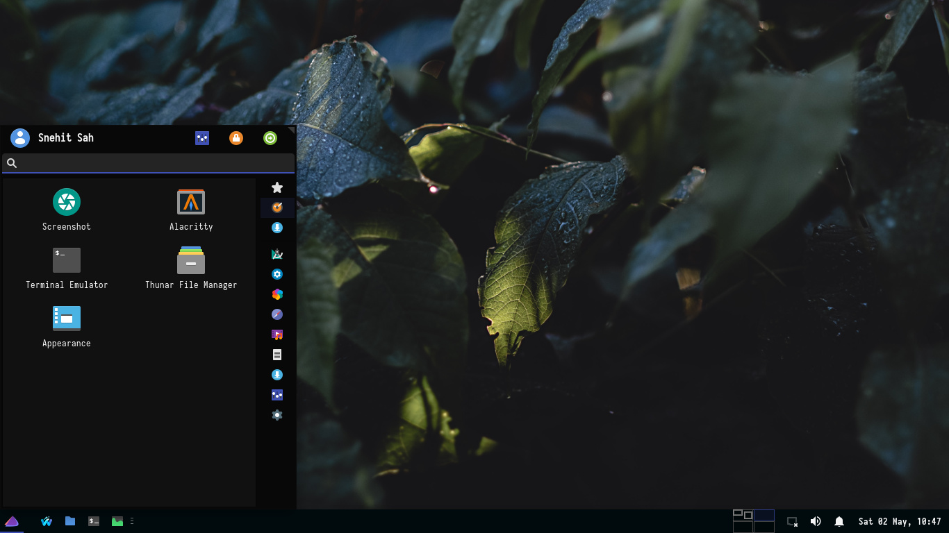Select download-arrow category just below the document icon
Viewport: 949px width, 533px height.
coord(277,375)
